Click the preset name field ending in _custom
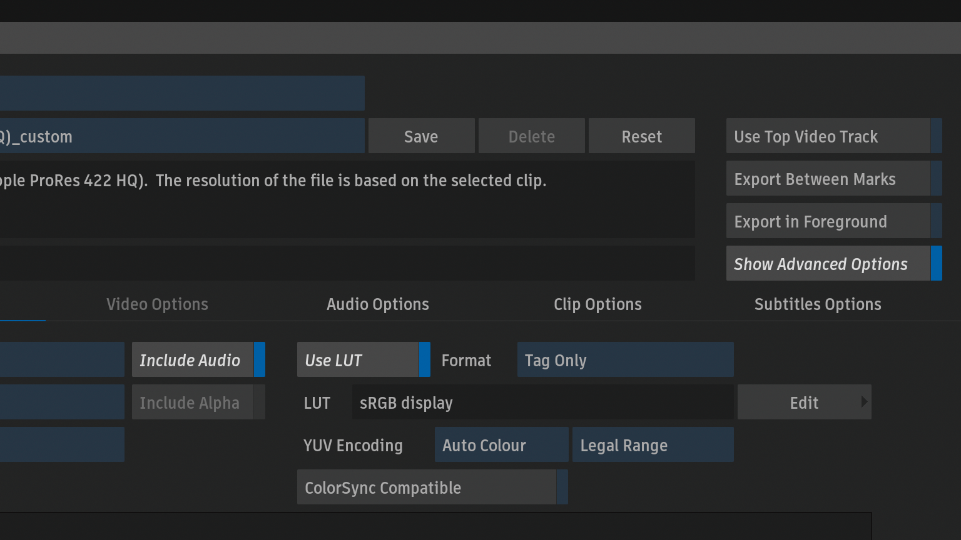The width and height of the screenshot is (961, 540). [181, 136]
